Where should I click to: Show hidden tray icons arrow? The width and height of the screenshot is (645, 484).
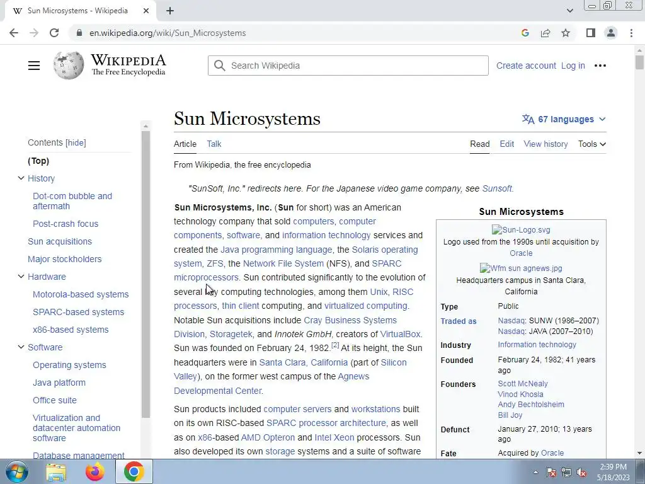535,472
